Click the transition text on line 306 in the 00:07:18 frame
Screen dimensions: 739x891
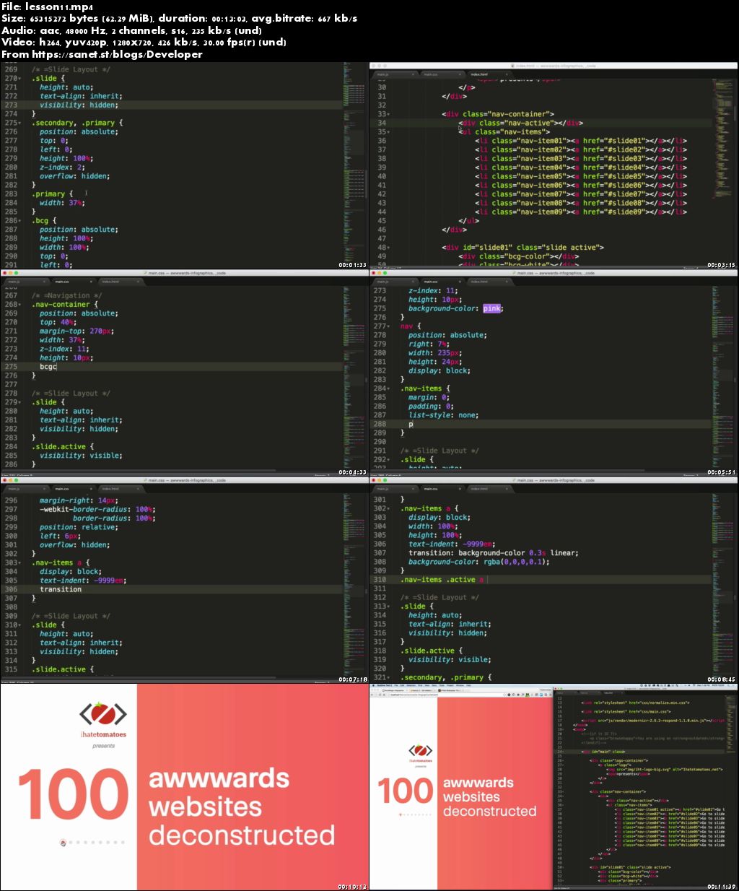pos(61,589)
